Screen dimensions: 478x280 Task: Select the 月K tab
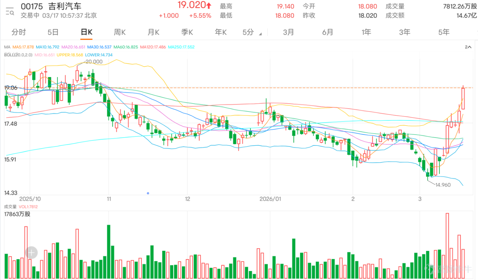click(154, 32)
